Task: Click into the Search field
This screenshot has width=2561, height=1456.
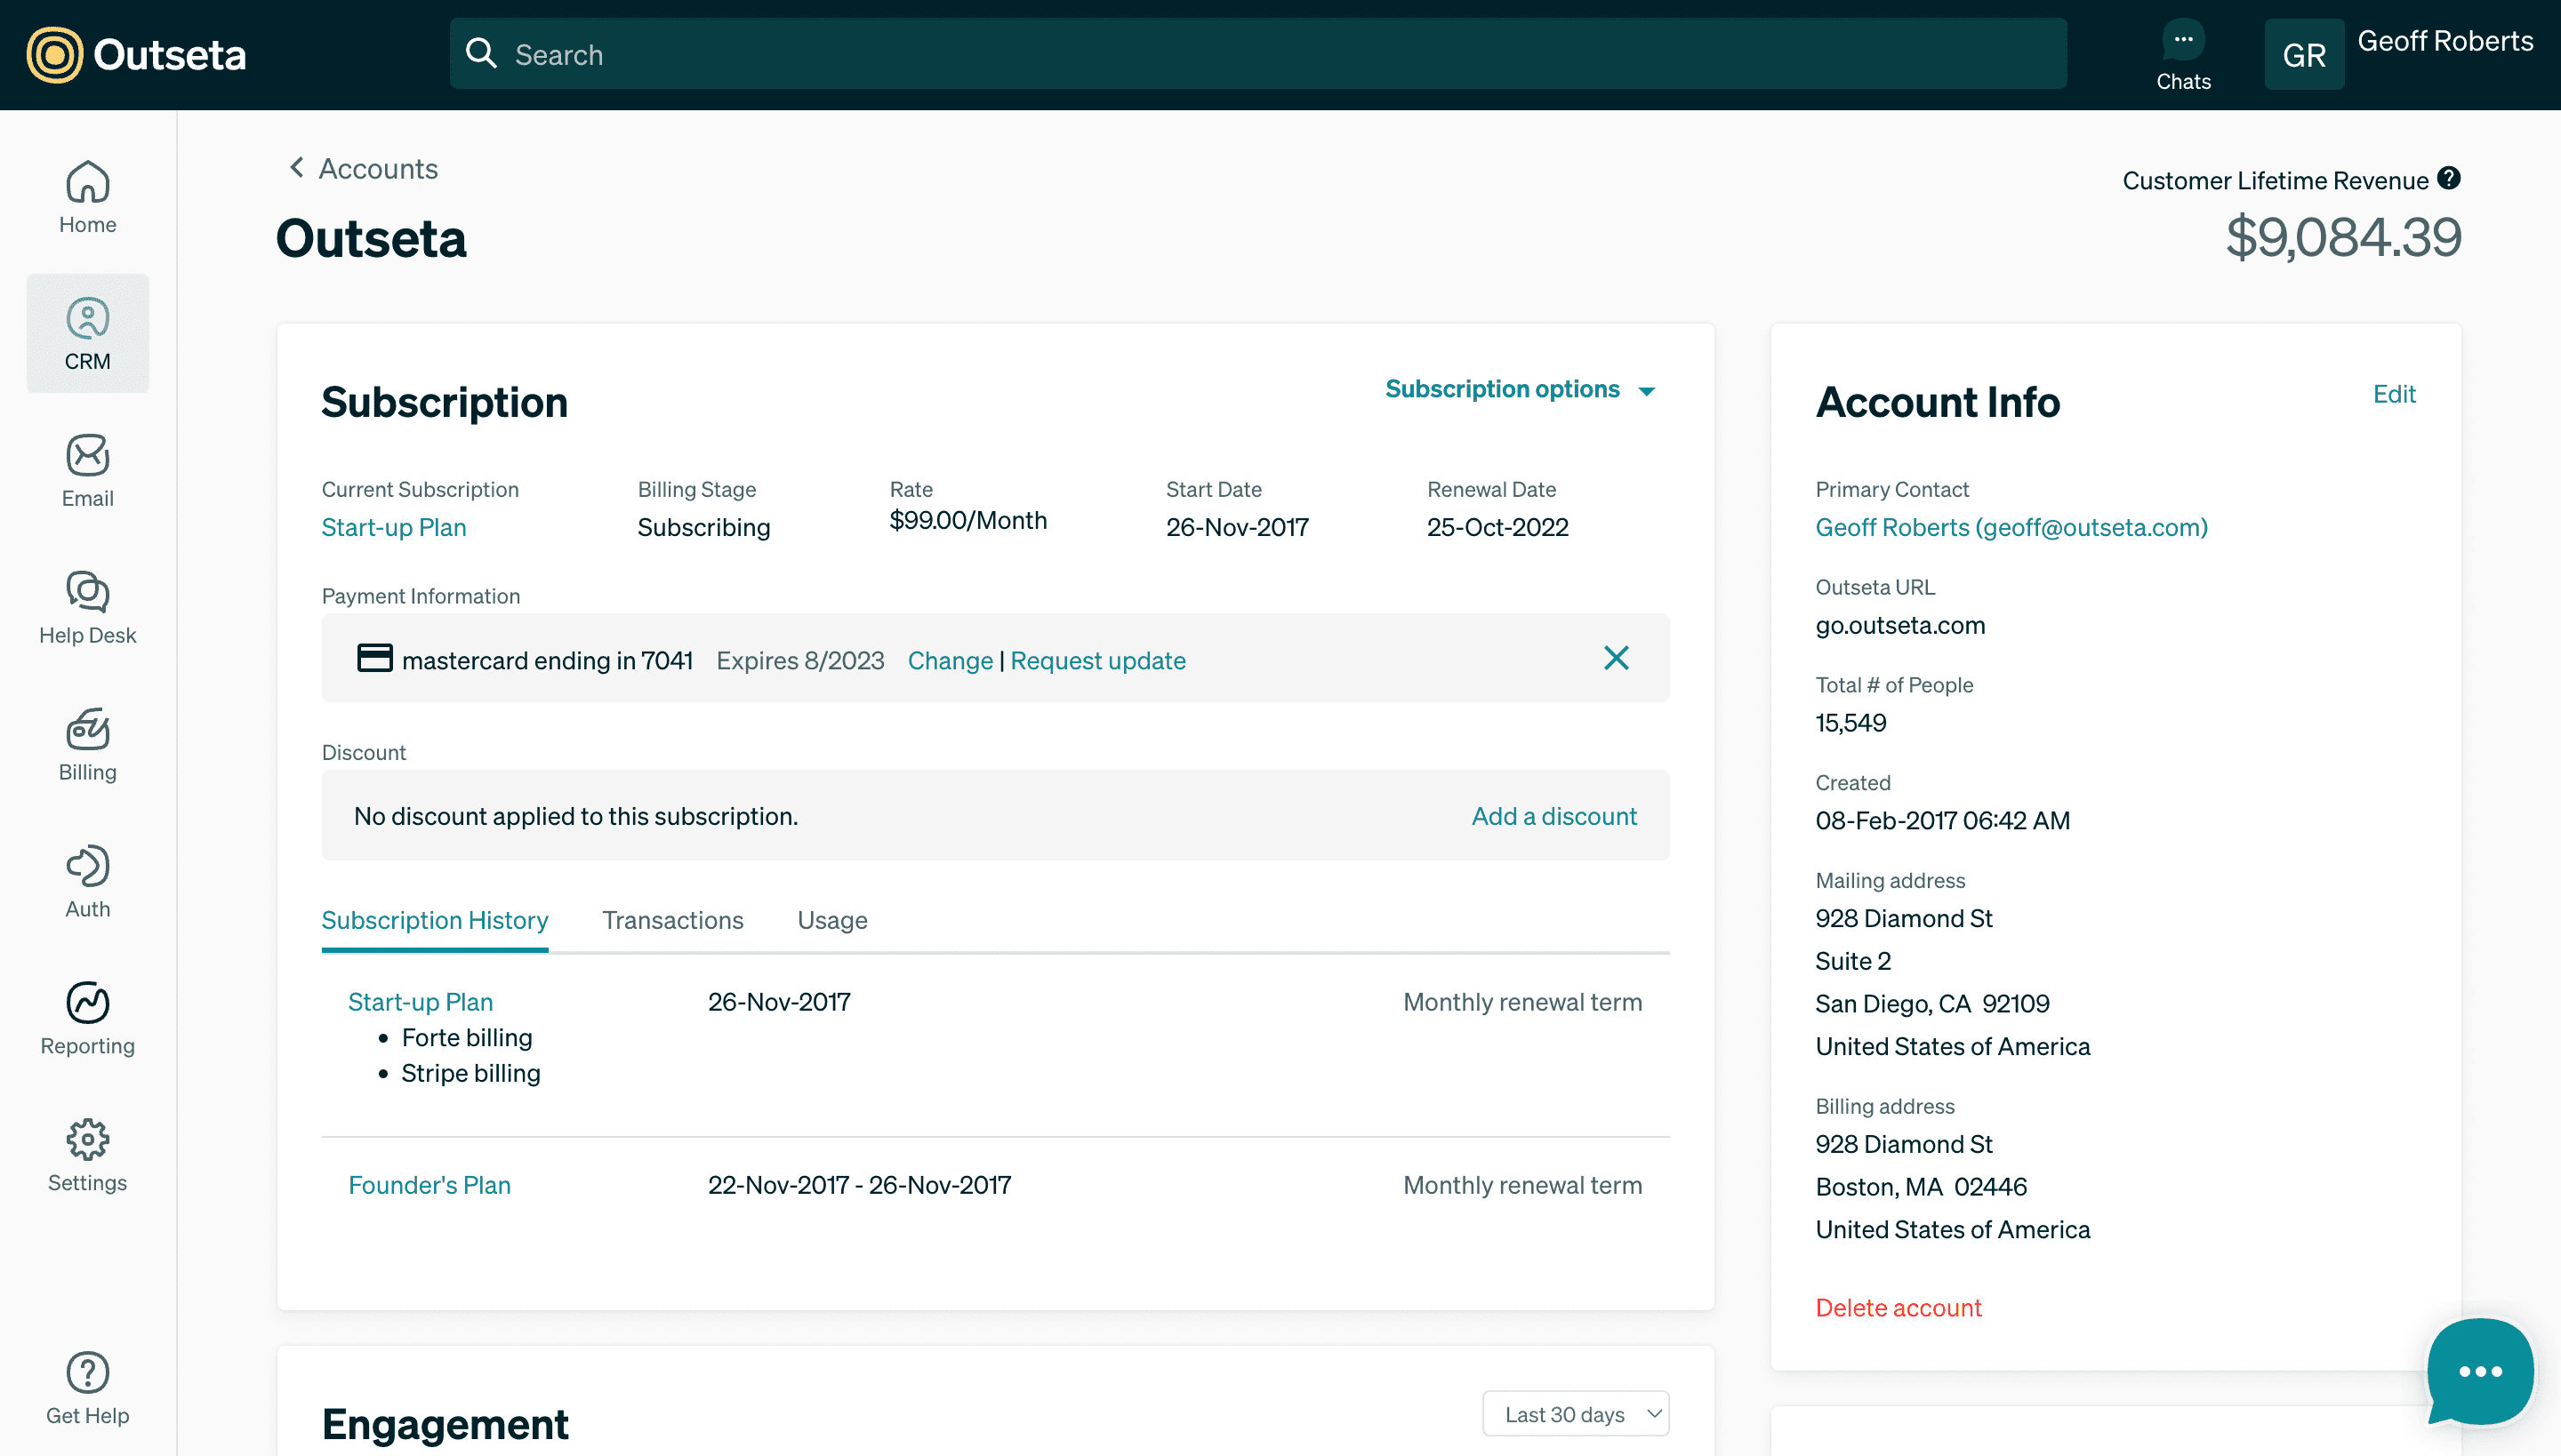Action: tap(1256, 55)
